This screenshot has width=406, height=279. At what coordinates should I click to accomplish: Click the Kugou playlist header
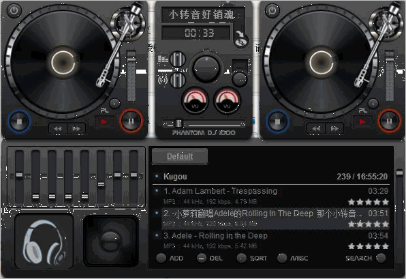point(271,177)
